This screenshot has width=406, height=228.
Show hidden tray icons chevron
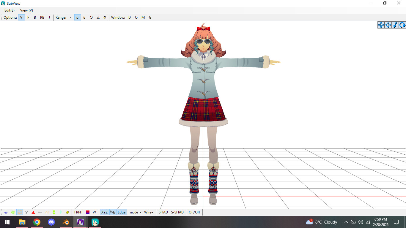(x=346, y=222)
